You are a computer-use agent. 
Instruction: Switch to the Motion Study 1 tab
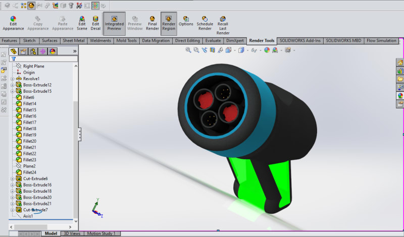[103, 233]
